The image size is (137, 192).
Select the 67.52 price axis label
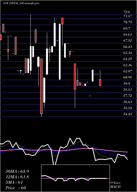tap(128, 41)
